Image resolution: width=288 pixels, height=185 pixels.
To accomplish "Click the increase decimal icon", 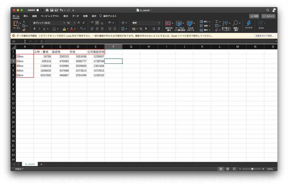I will (x=154, y=29).
